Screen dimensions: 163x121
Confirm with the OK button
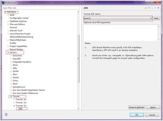[x=137, y=115]
